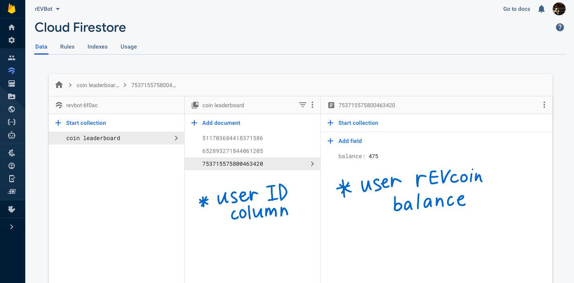Open Crashlytics icon in sidebar
This screenshot has height=283, width=574.
coord(12,153)
